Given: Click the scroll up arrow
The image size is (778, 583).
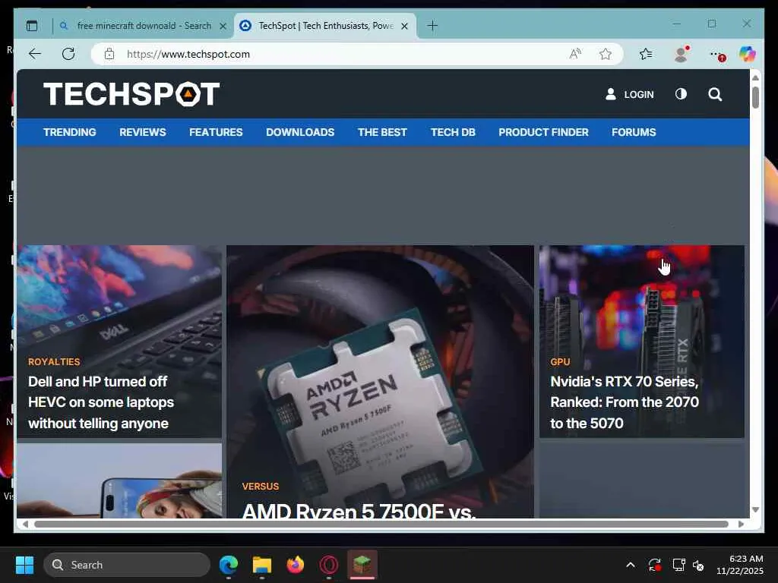Looking at the screenshot, I should tap(755, 78).
